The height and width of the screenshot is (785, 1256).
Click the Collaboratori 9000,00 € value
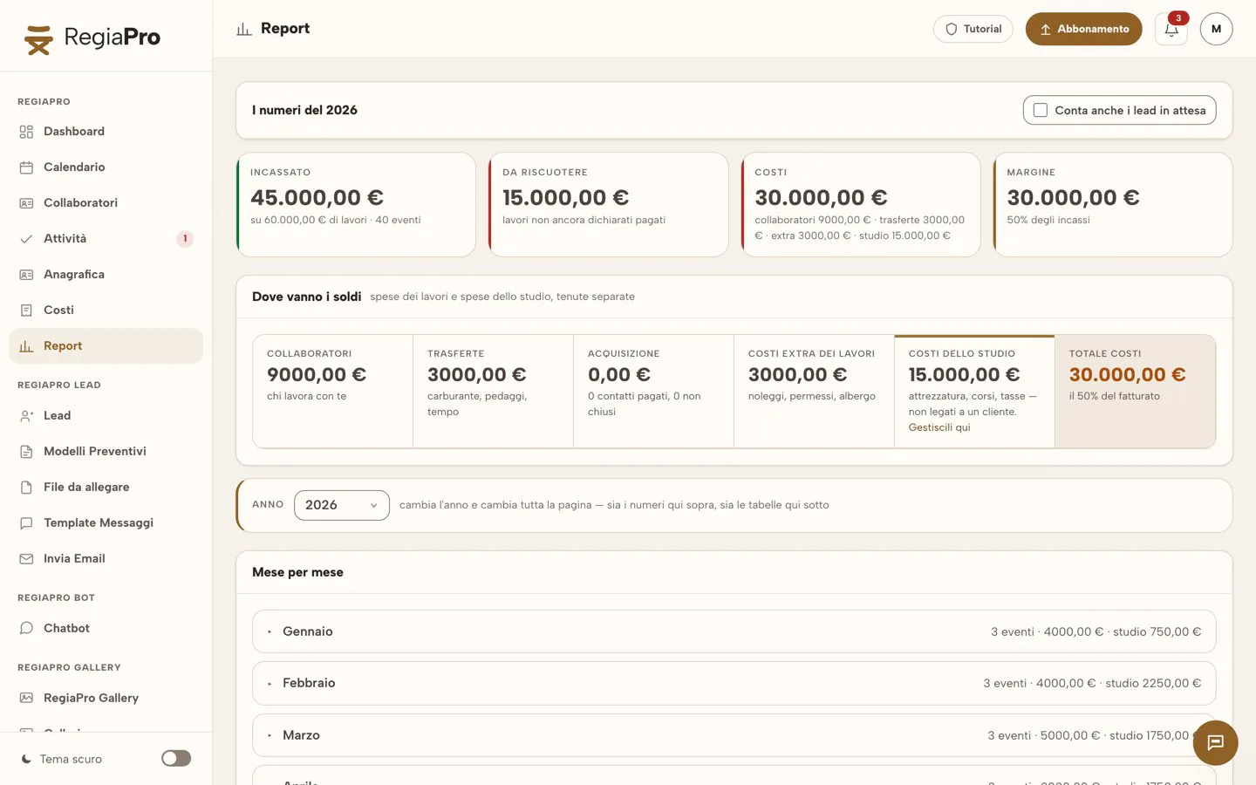(317, 375)
